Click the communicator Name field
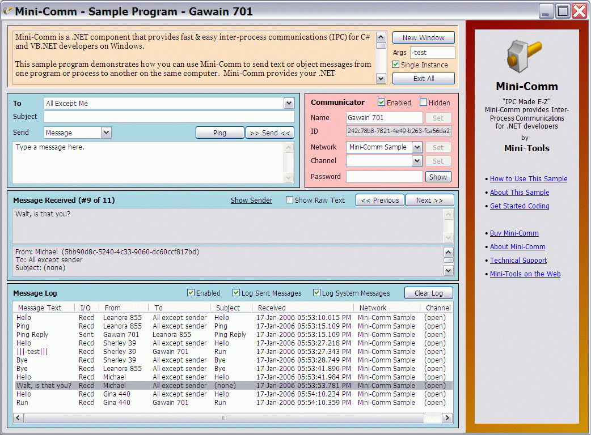Image resolution: width=591 pixels, height=435 pixels. pos(384,118)
